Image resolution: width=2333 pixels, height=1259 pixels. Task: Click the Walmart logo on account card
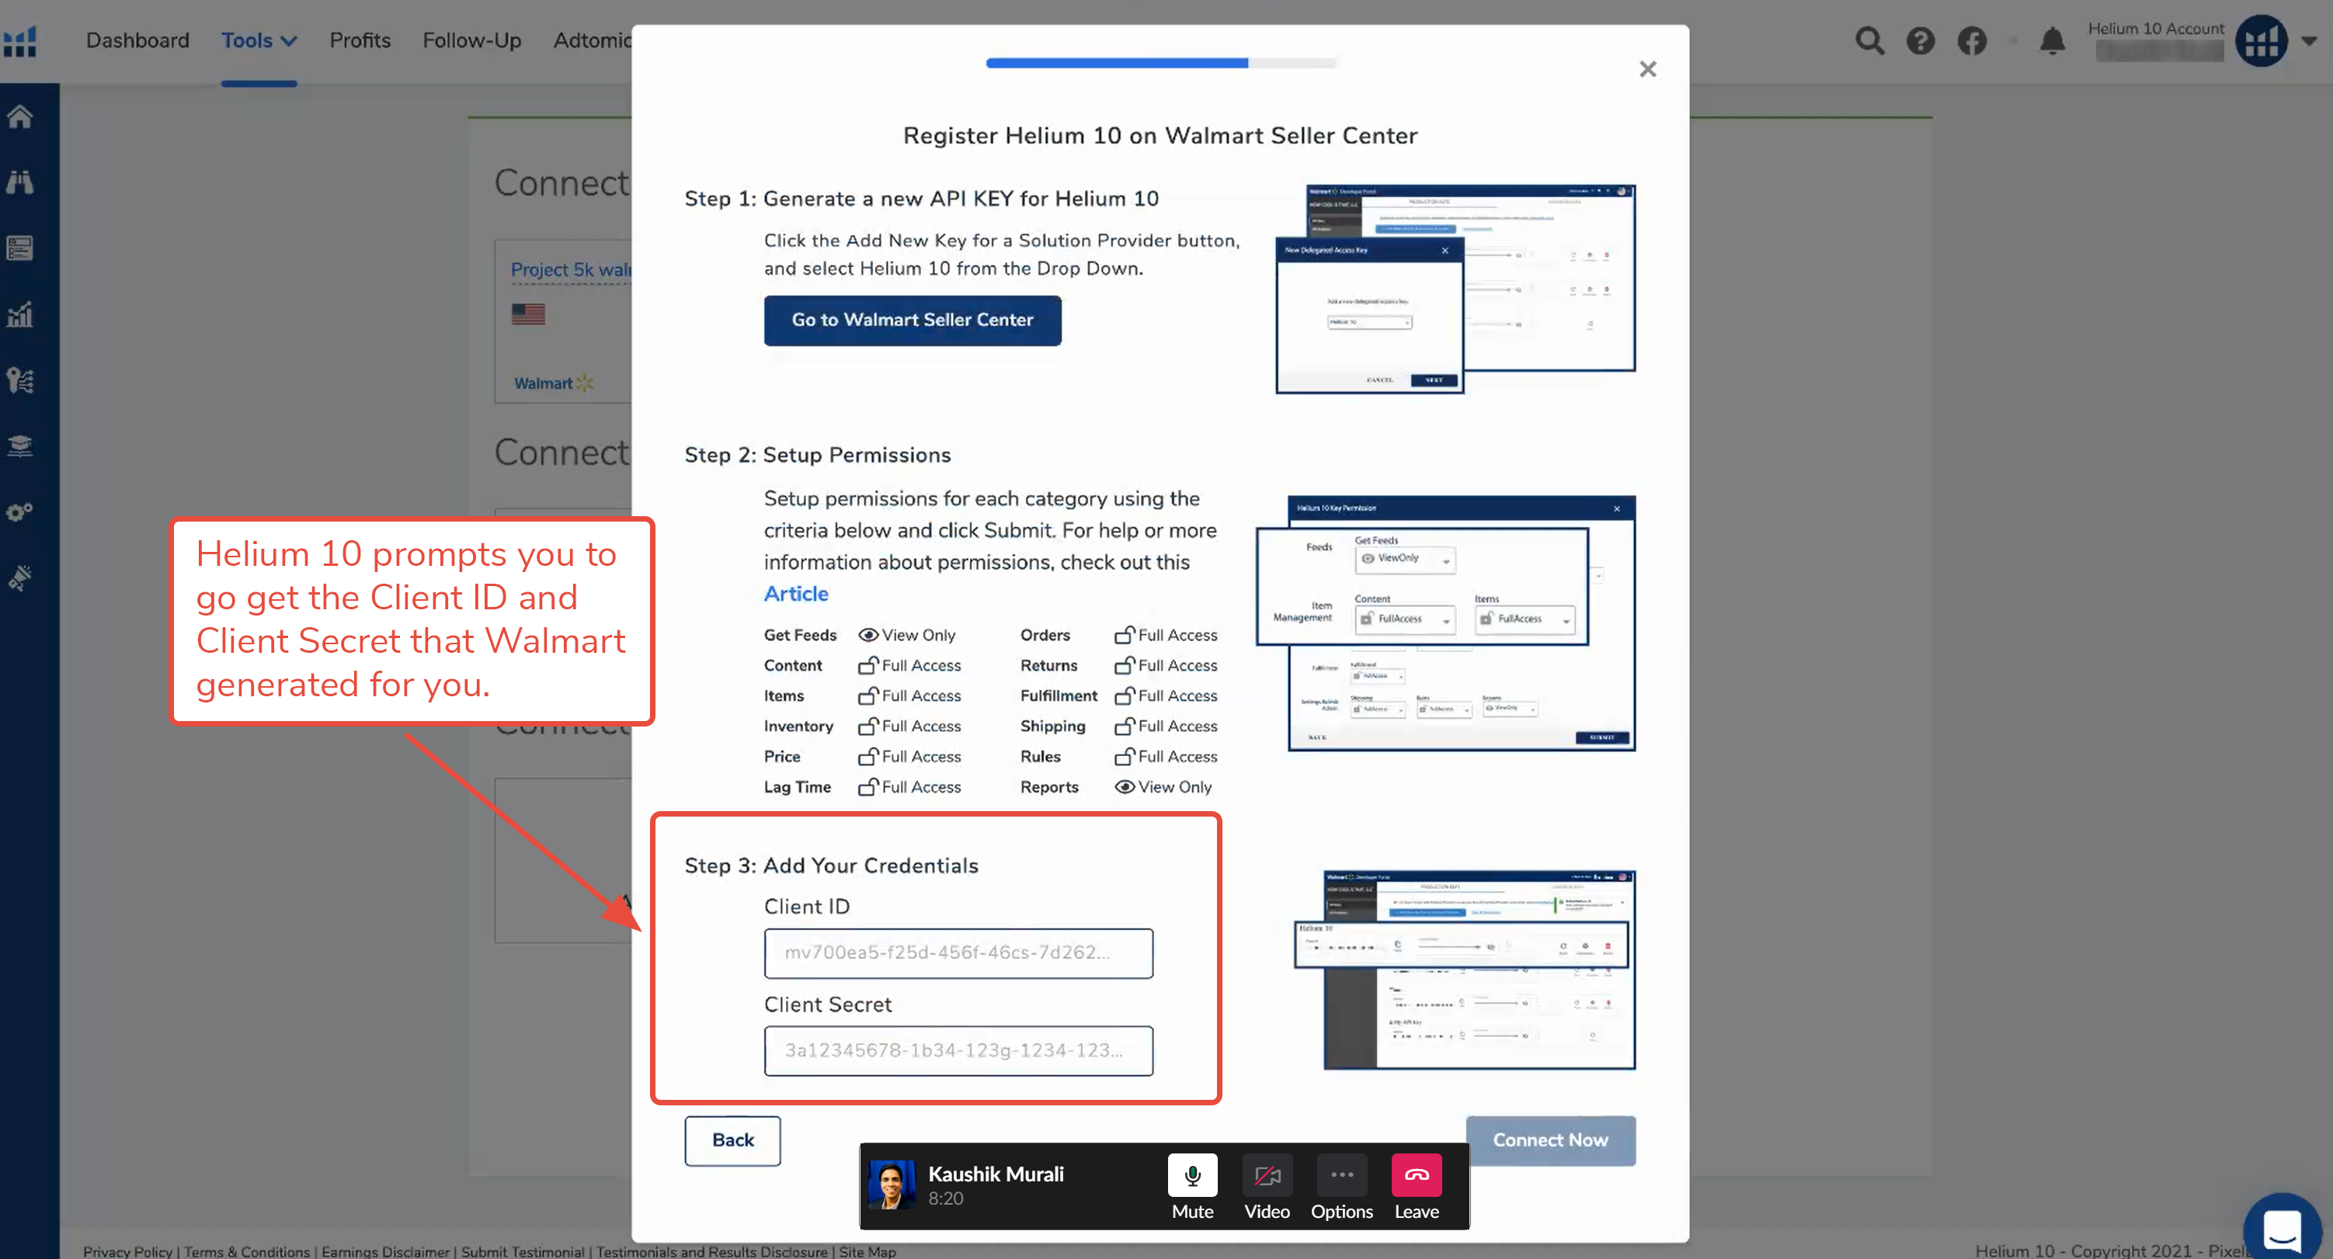pyautogui.click(x=554, y=383)
